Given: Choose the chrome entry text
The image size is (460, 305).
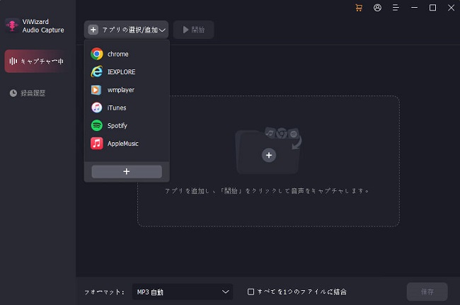Looking at the screenshot, I should tap(118, 54).
